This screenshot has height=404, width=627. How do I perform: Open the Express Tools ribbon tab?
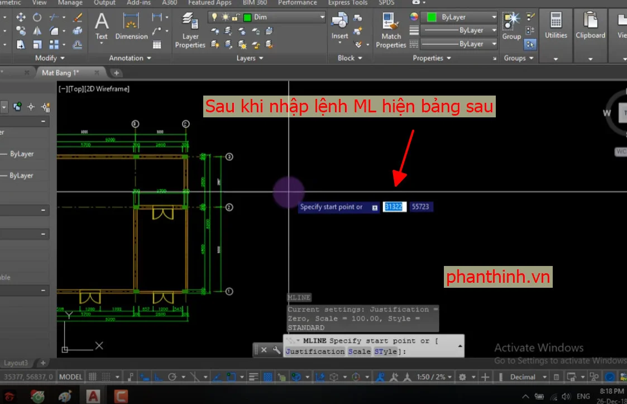pos(347,3)
